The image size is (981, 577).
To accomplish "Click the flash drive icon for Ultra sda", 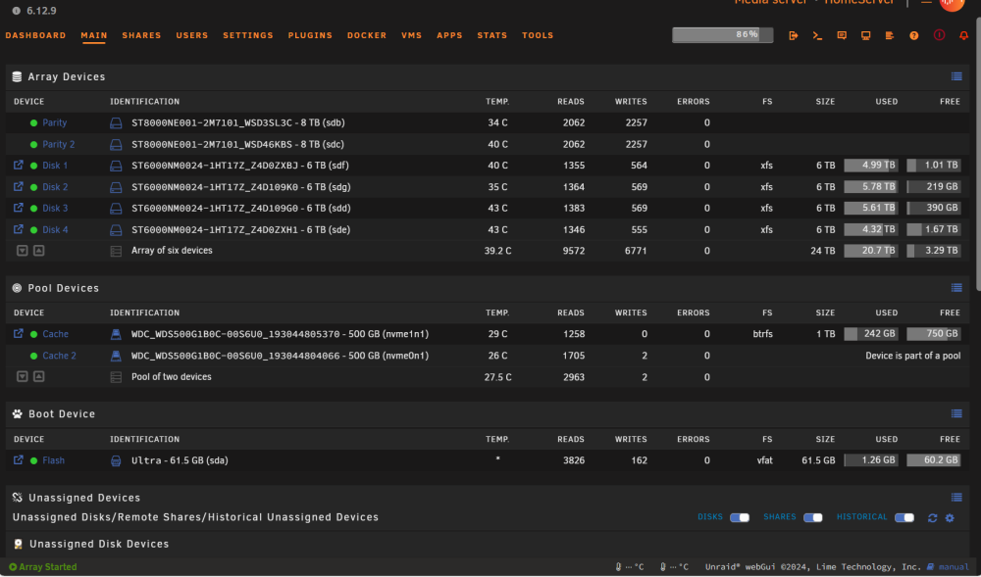I will point(116,460).
